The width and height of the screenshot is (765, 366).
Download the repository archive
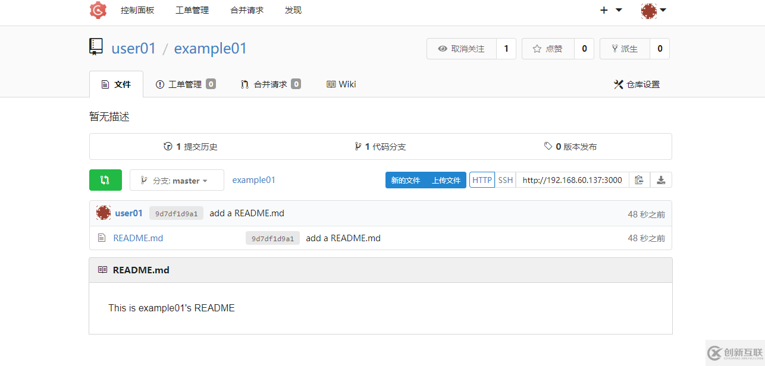(661, 179)
